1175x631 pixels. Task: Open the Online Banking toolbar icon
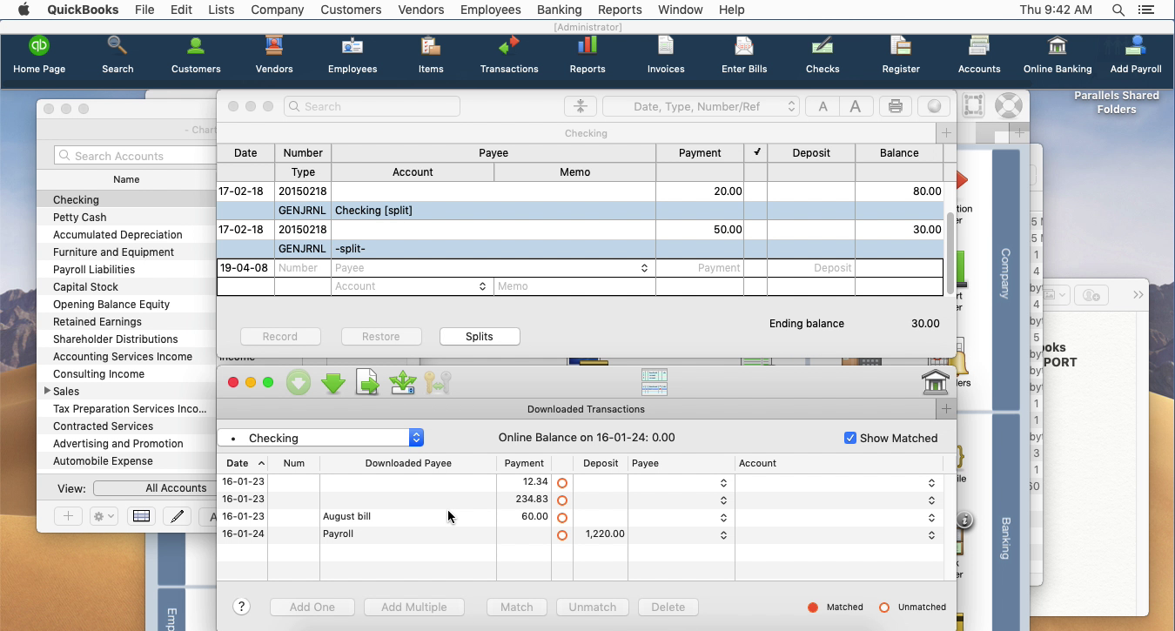(x=1057, y=55)
